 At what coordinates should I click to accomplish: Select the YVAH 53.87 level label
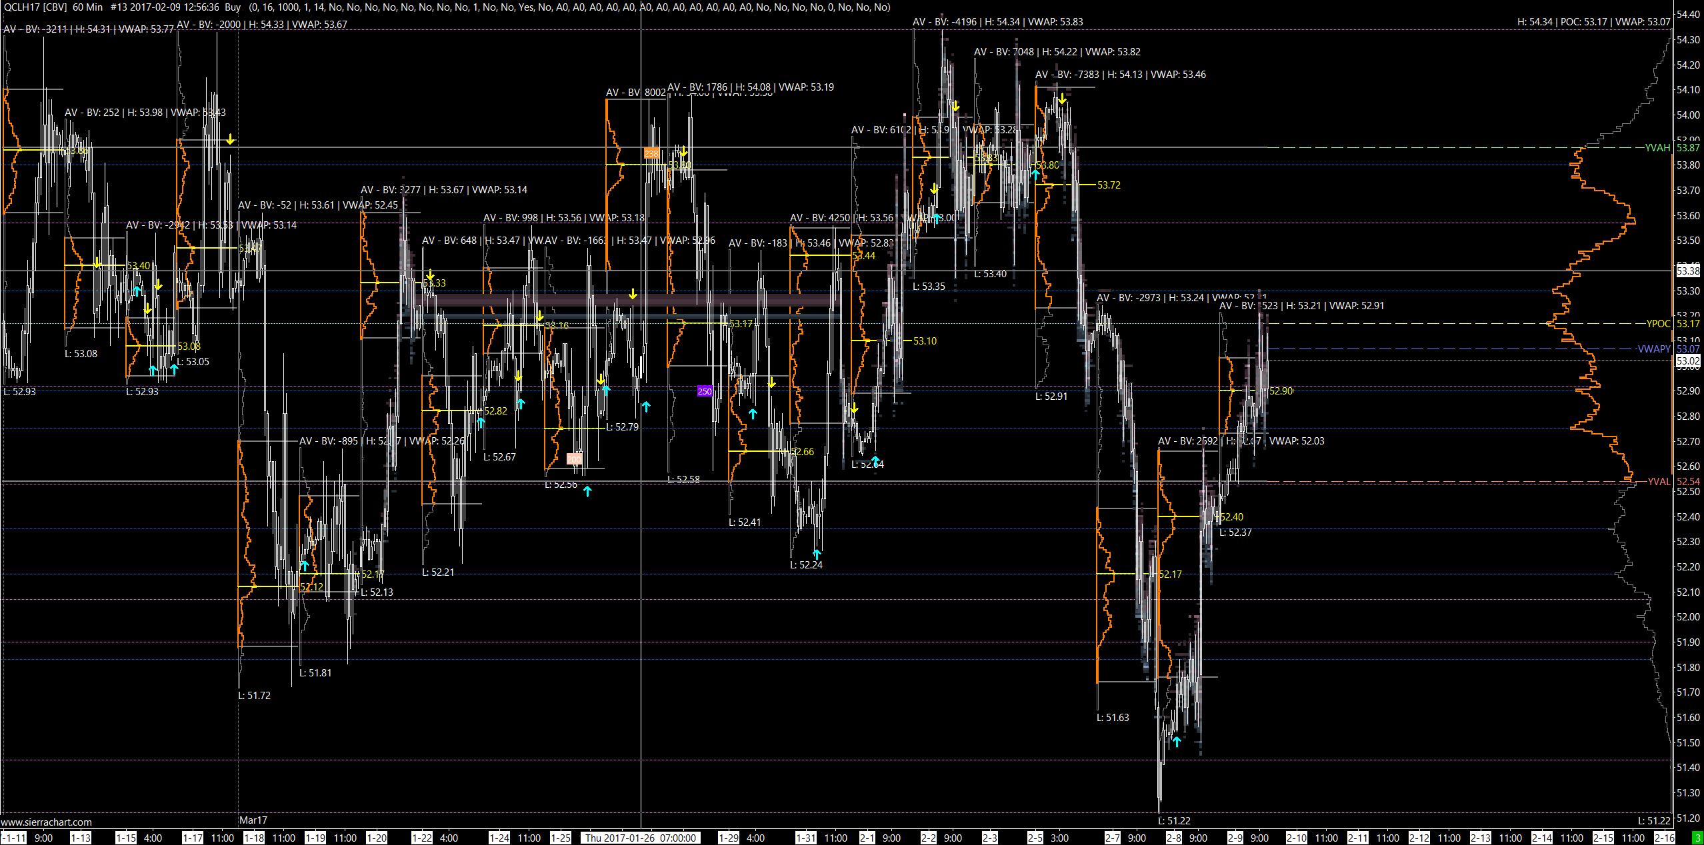(x=1658, y=148)
